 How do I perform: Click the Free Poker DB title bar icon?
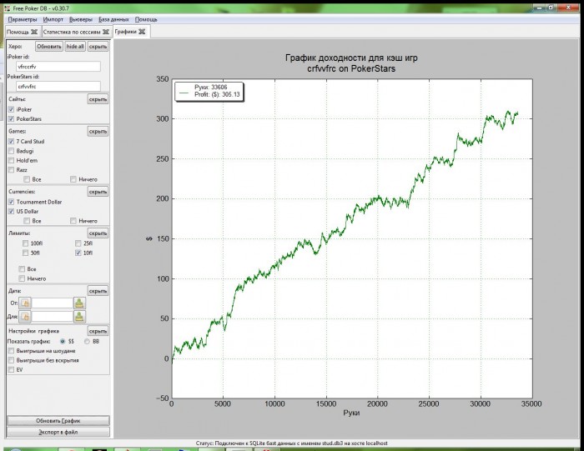pos(7,8)
